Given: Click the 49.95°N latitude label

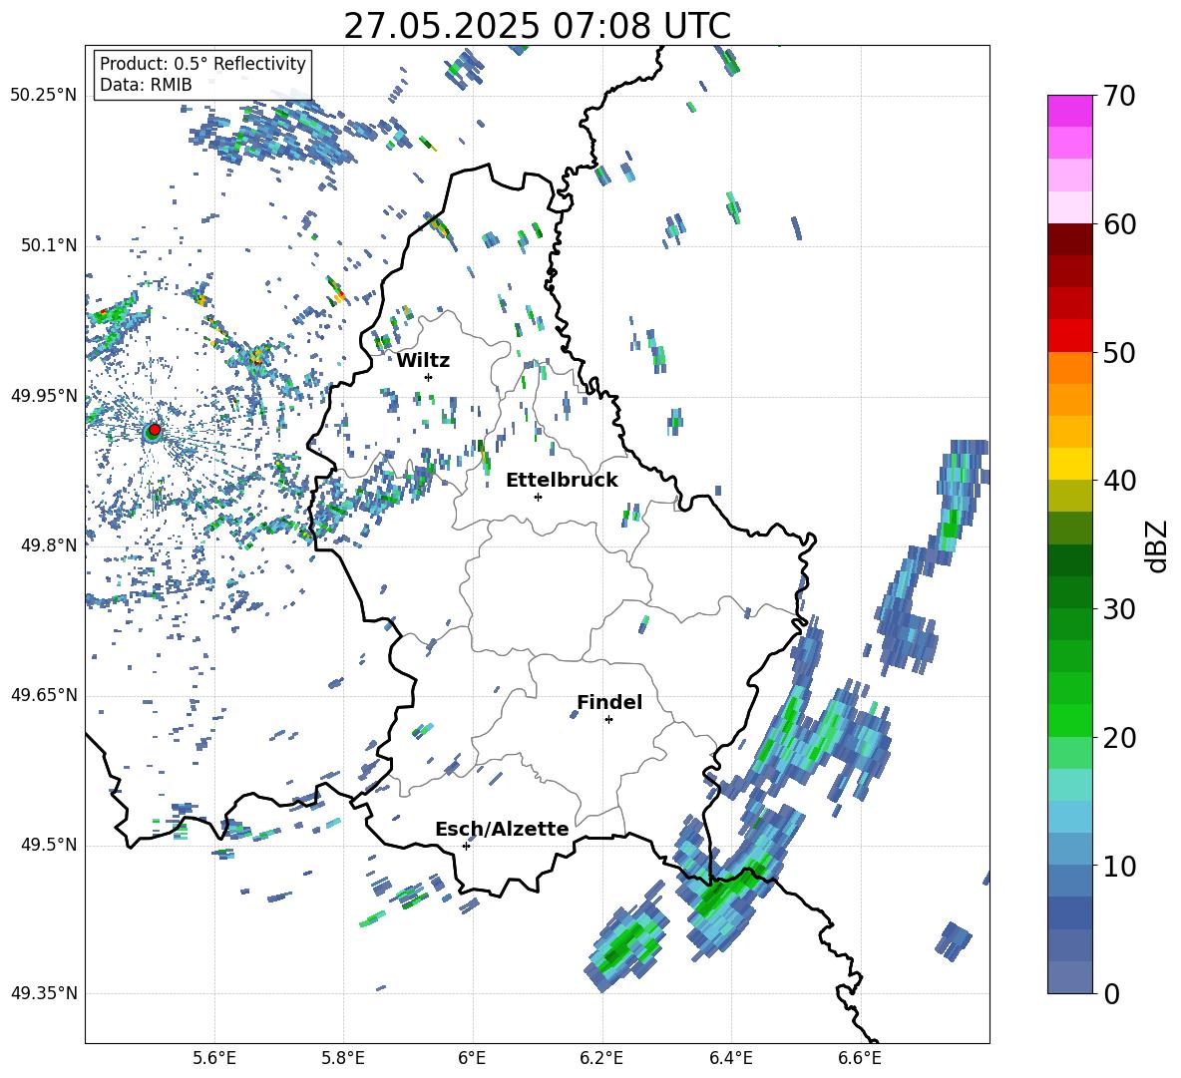Looking at the screenshot, I should (x=44, y=395).
